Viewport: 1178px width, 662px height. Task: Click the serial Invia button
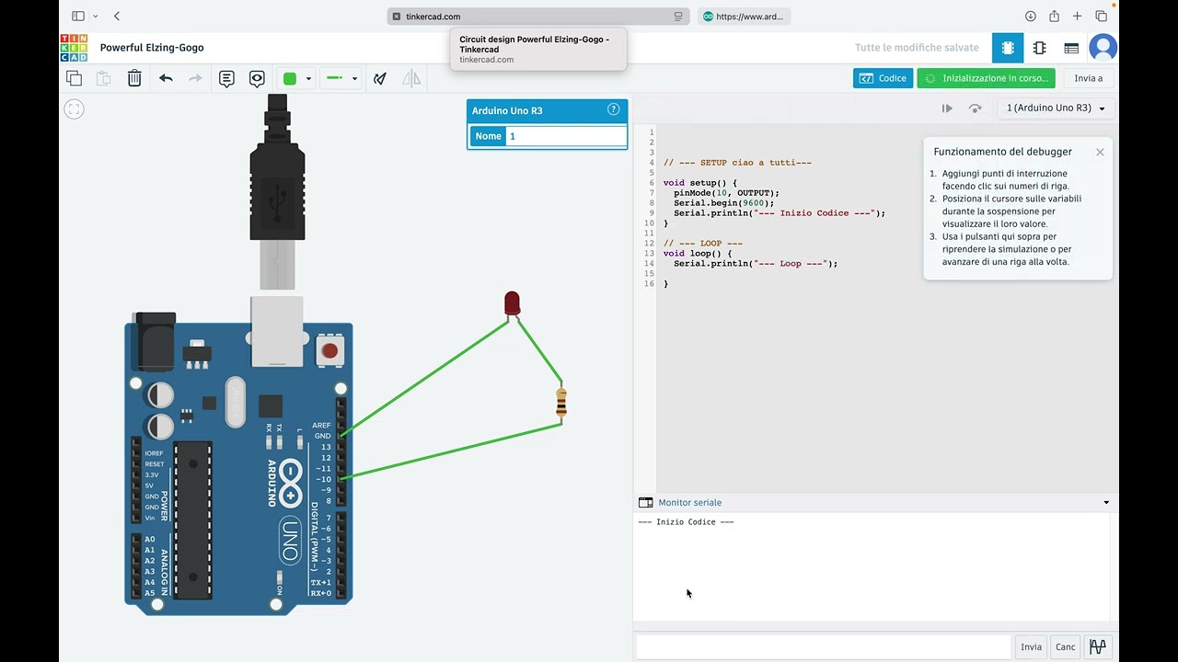click(x=1031, y=646)
